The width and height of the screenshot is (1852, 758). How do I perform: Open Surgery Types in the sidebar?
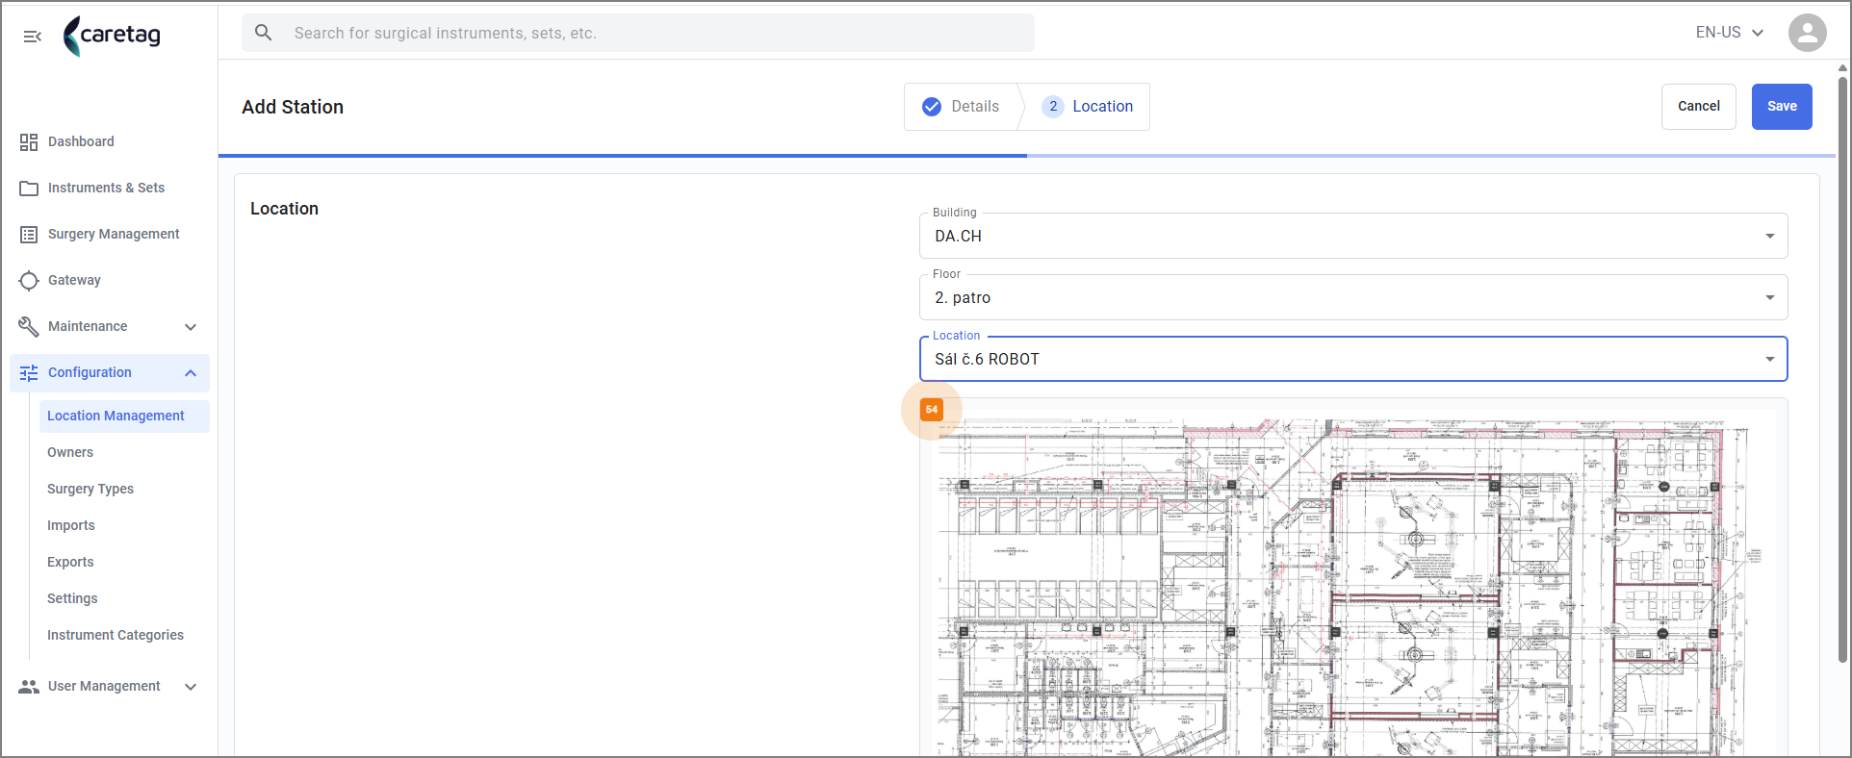(x=90, y=489)
